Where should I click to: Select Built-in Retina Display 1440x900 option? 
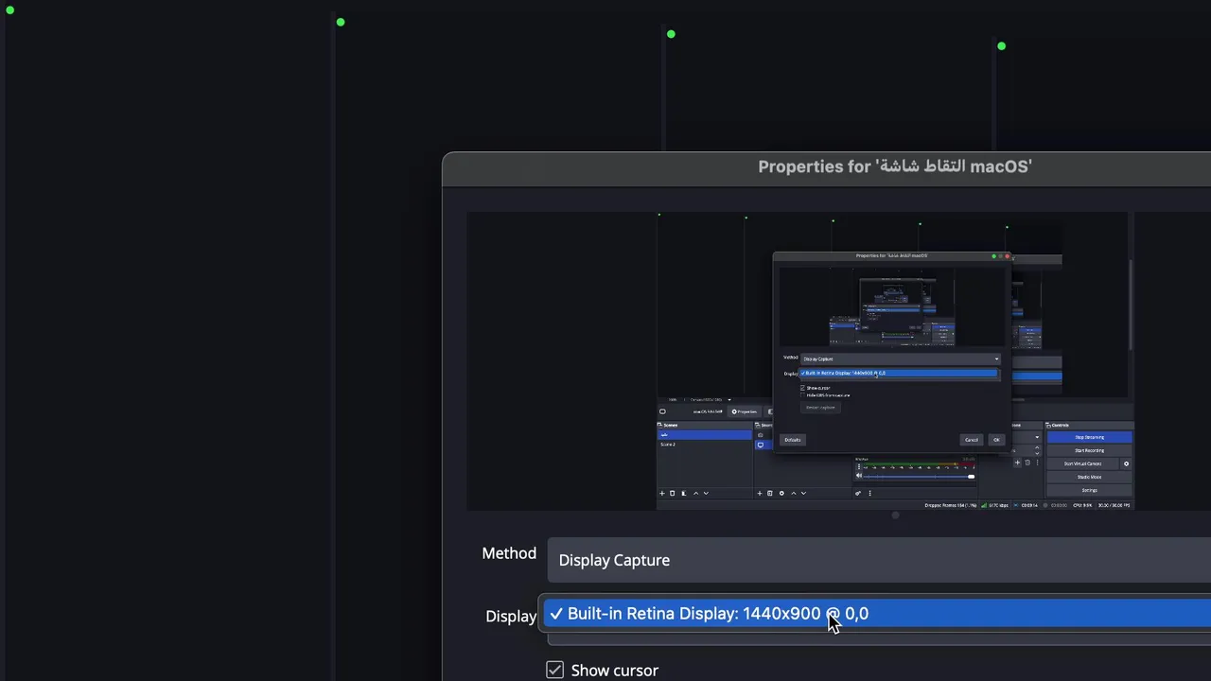876,614
